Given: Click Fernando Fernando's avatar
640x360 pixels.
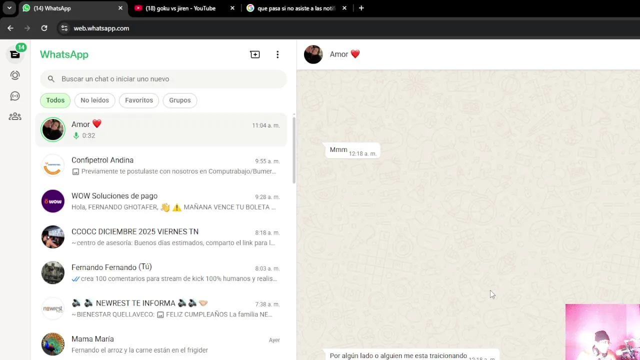Looking at the screenshot, I should pos(53,272).
